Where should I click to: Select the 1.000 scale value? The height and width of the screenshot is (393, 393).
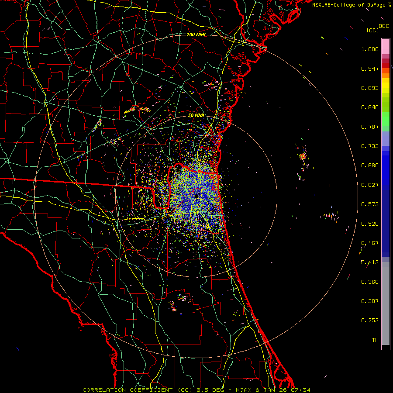tap(370, 49)
